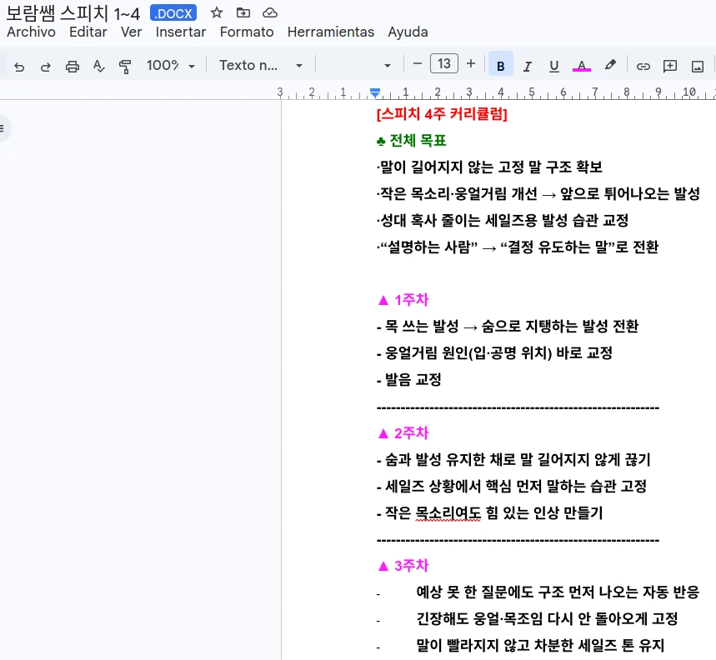Check cloud save status icon
Viewport: 716px width, 660px height.
click(270, 12)
